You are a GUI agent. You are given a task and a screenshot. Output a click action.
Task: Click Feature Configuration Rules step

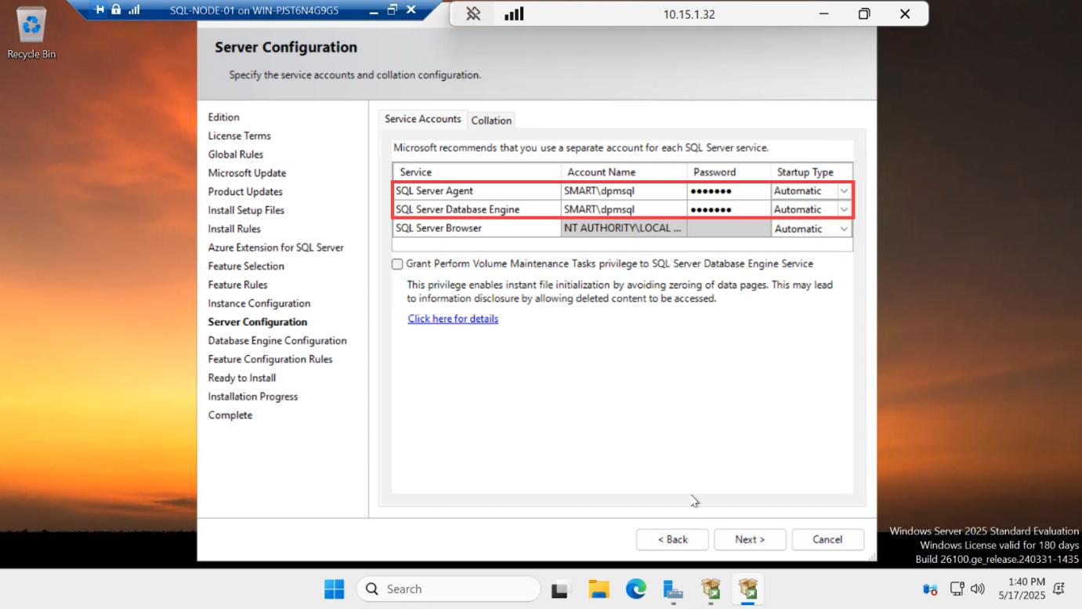pyautogui.click(x=270, y=360)
